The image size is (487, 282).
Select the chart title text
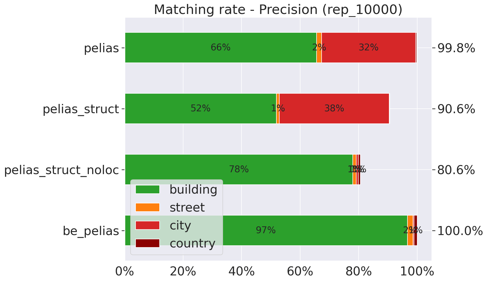pyautogui.click(x=278, y=10)
